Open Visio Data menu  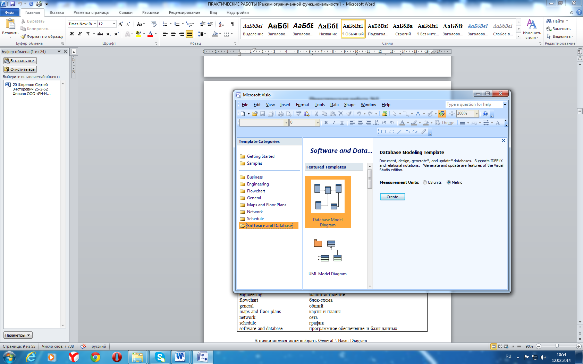pos(335,105)
